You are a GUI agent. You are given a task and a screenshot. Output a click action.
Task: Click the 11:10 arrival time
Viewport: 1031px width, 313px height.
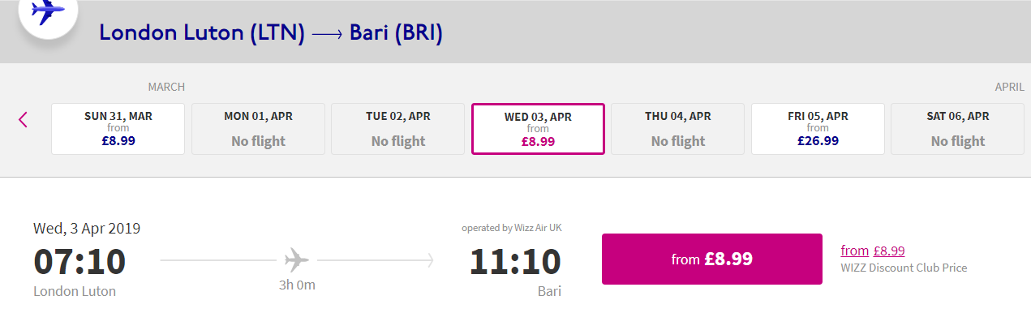pos(516,261)
